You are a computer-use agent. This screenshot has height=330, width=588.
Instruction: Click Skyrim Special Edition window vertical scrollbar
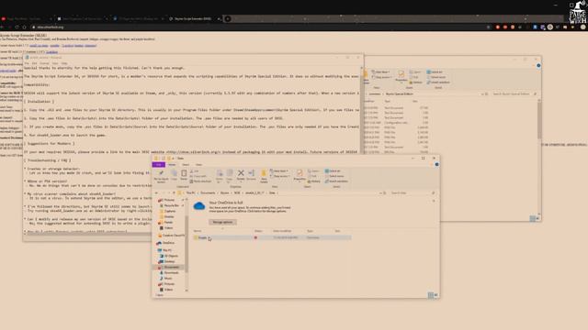tap(539, 120)
